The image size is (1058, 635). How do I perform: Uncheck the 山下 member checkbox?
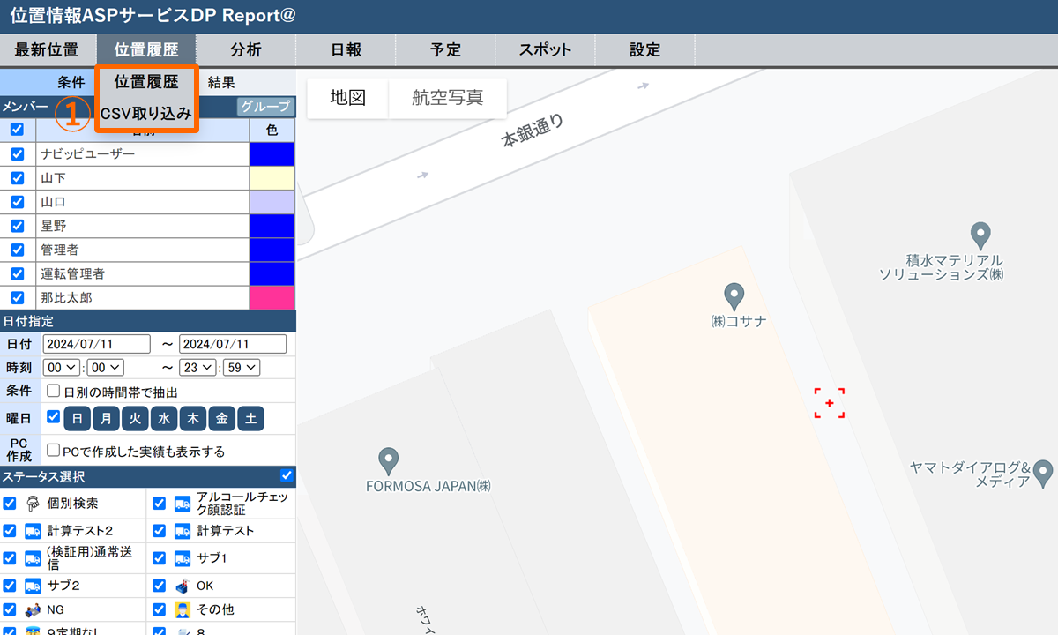(x=17, y=177)
